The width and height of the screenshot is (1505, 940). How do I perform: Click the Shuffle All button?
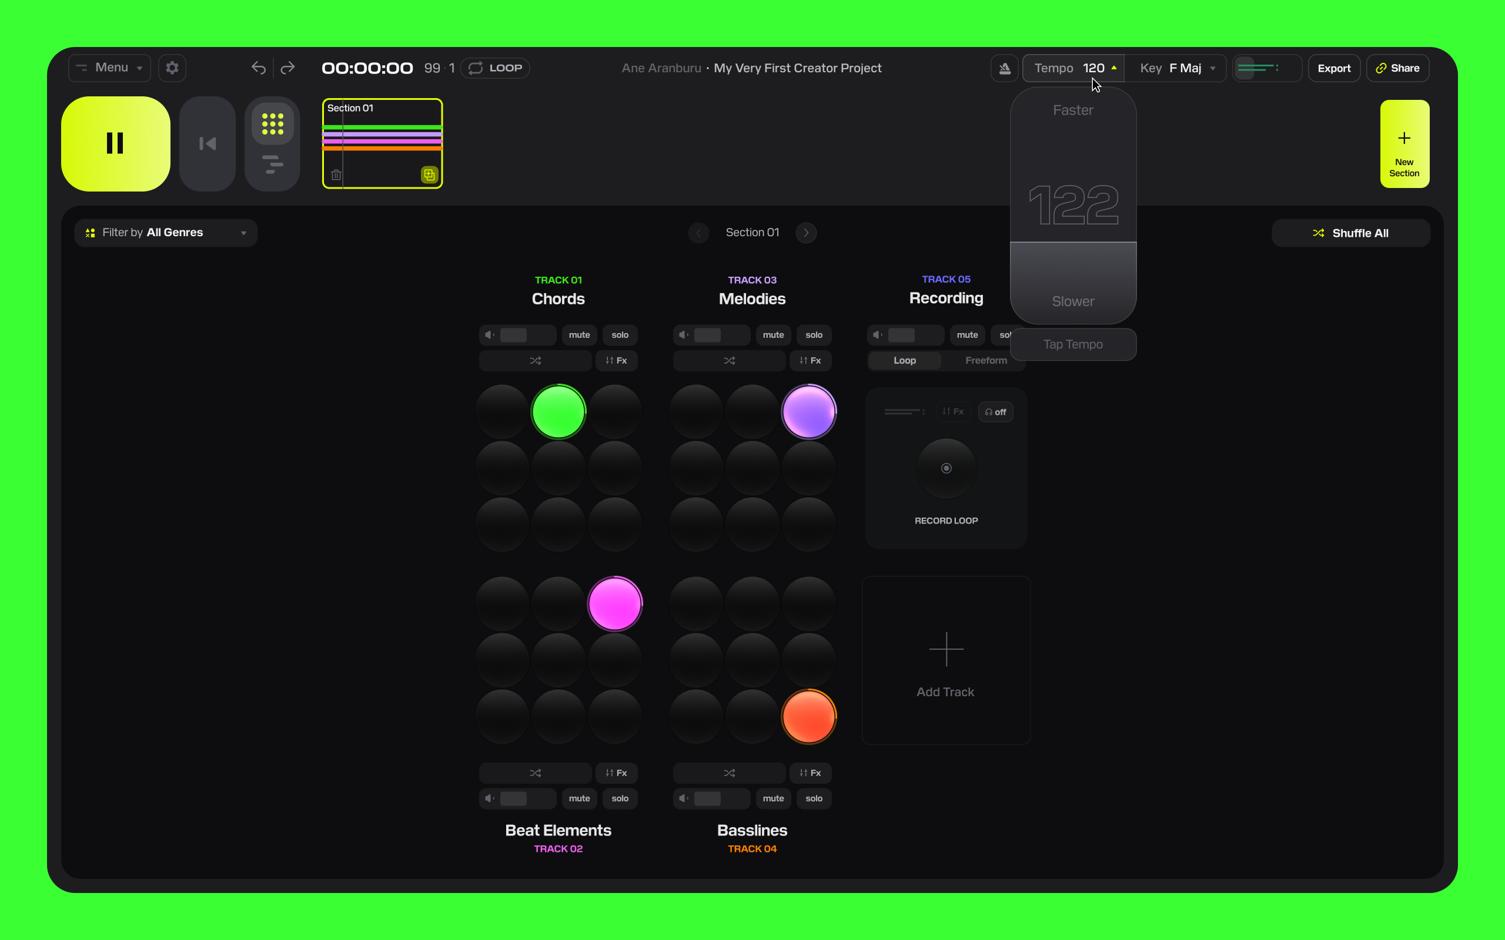(1351, 233)
